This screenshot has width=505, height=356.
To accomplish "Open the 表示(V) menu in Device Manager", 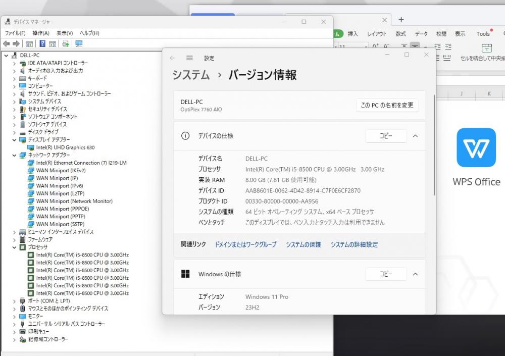I will pyautogui.click(x=65, y=33).
